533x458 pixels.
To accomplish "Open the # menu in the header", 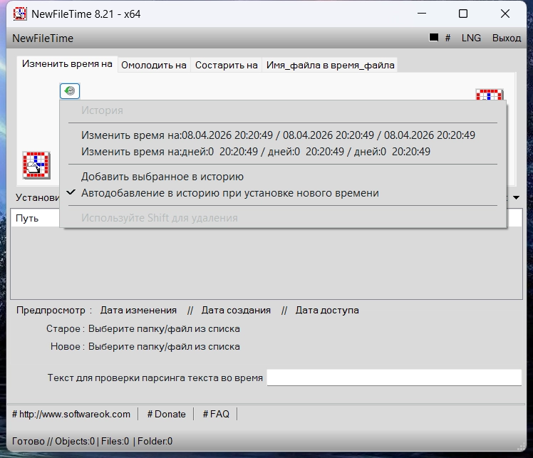I will tap(447, 38).
